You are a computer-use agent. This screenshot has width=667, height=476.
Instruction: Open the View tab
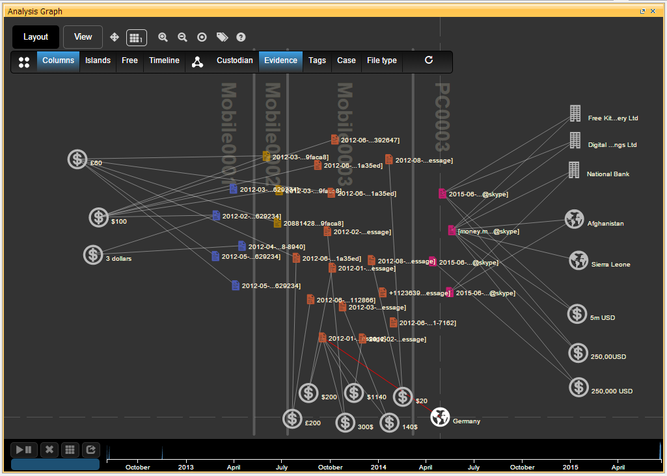[x=83, y=37]
